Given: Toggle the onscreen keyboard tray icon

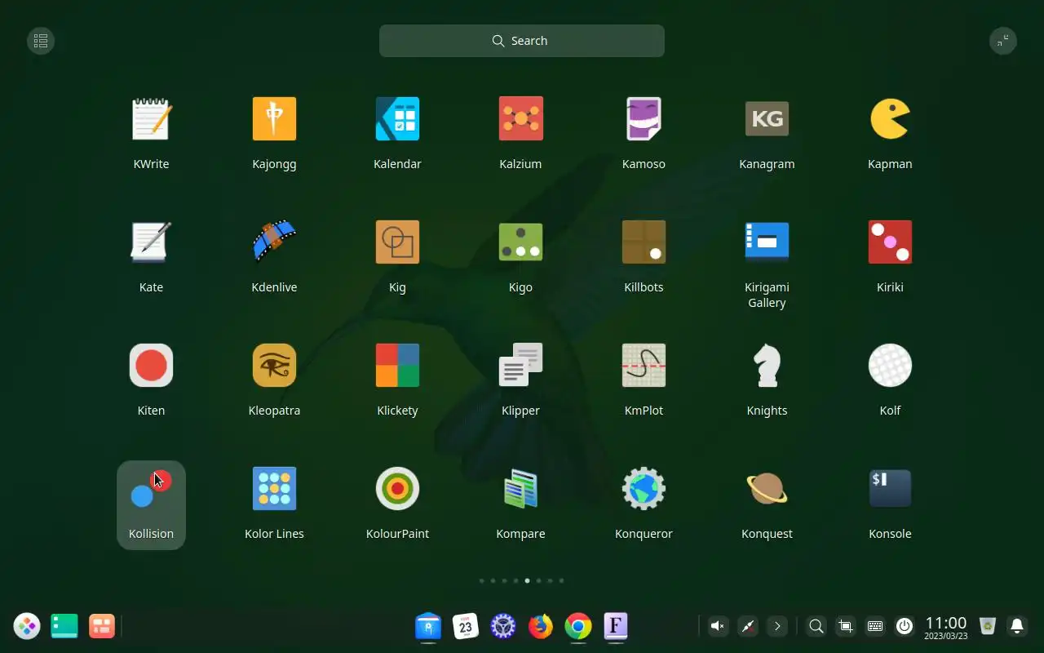Looking at the screenshot, I should [x=875, y=626].
